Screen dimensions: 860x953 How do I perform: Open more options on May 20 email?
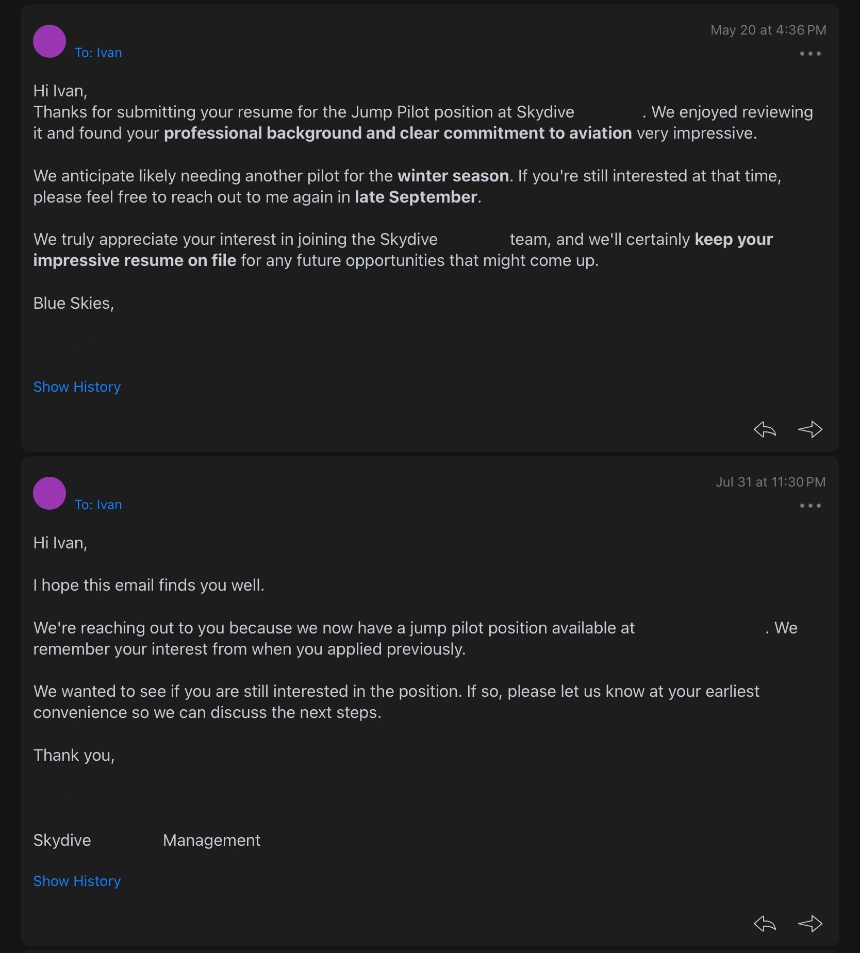(810, 54)
